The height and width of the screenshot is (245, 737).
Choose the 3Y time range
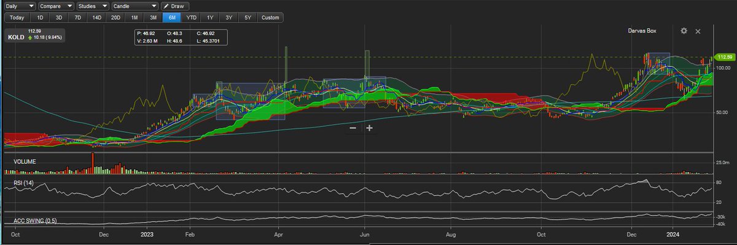click(229, 17)
